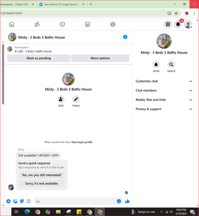The width and height of the screenshot is (199, 216).
Task: Open more actions blue plus icon
Action: (9, 201)
